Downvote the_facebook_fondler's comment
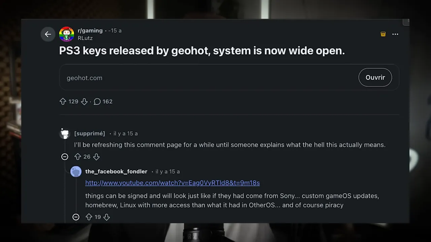The width and height of the screenshot is (431, 242). [x=106, y=217]
